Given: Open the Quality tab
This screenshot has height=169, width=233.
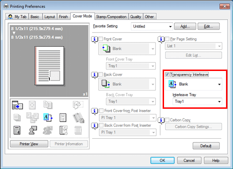Looking at the screenshot, I should (136, 17).
